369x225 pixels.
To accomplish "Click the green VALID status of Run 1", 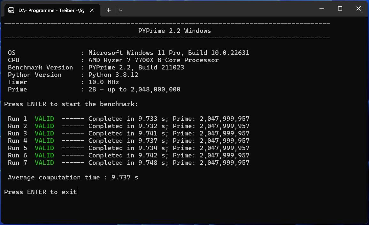I will point(44,119).
